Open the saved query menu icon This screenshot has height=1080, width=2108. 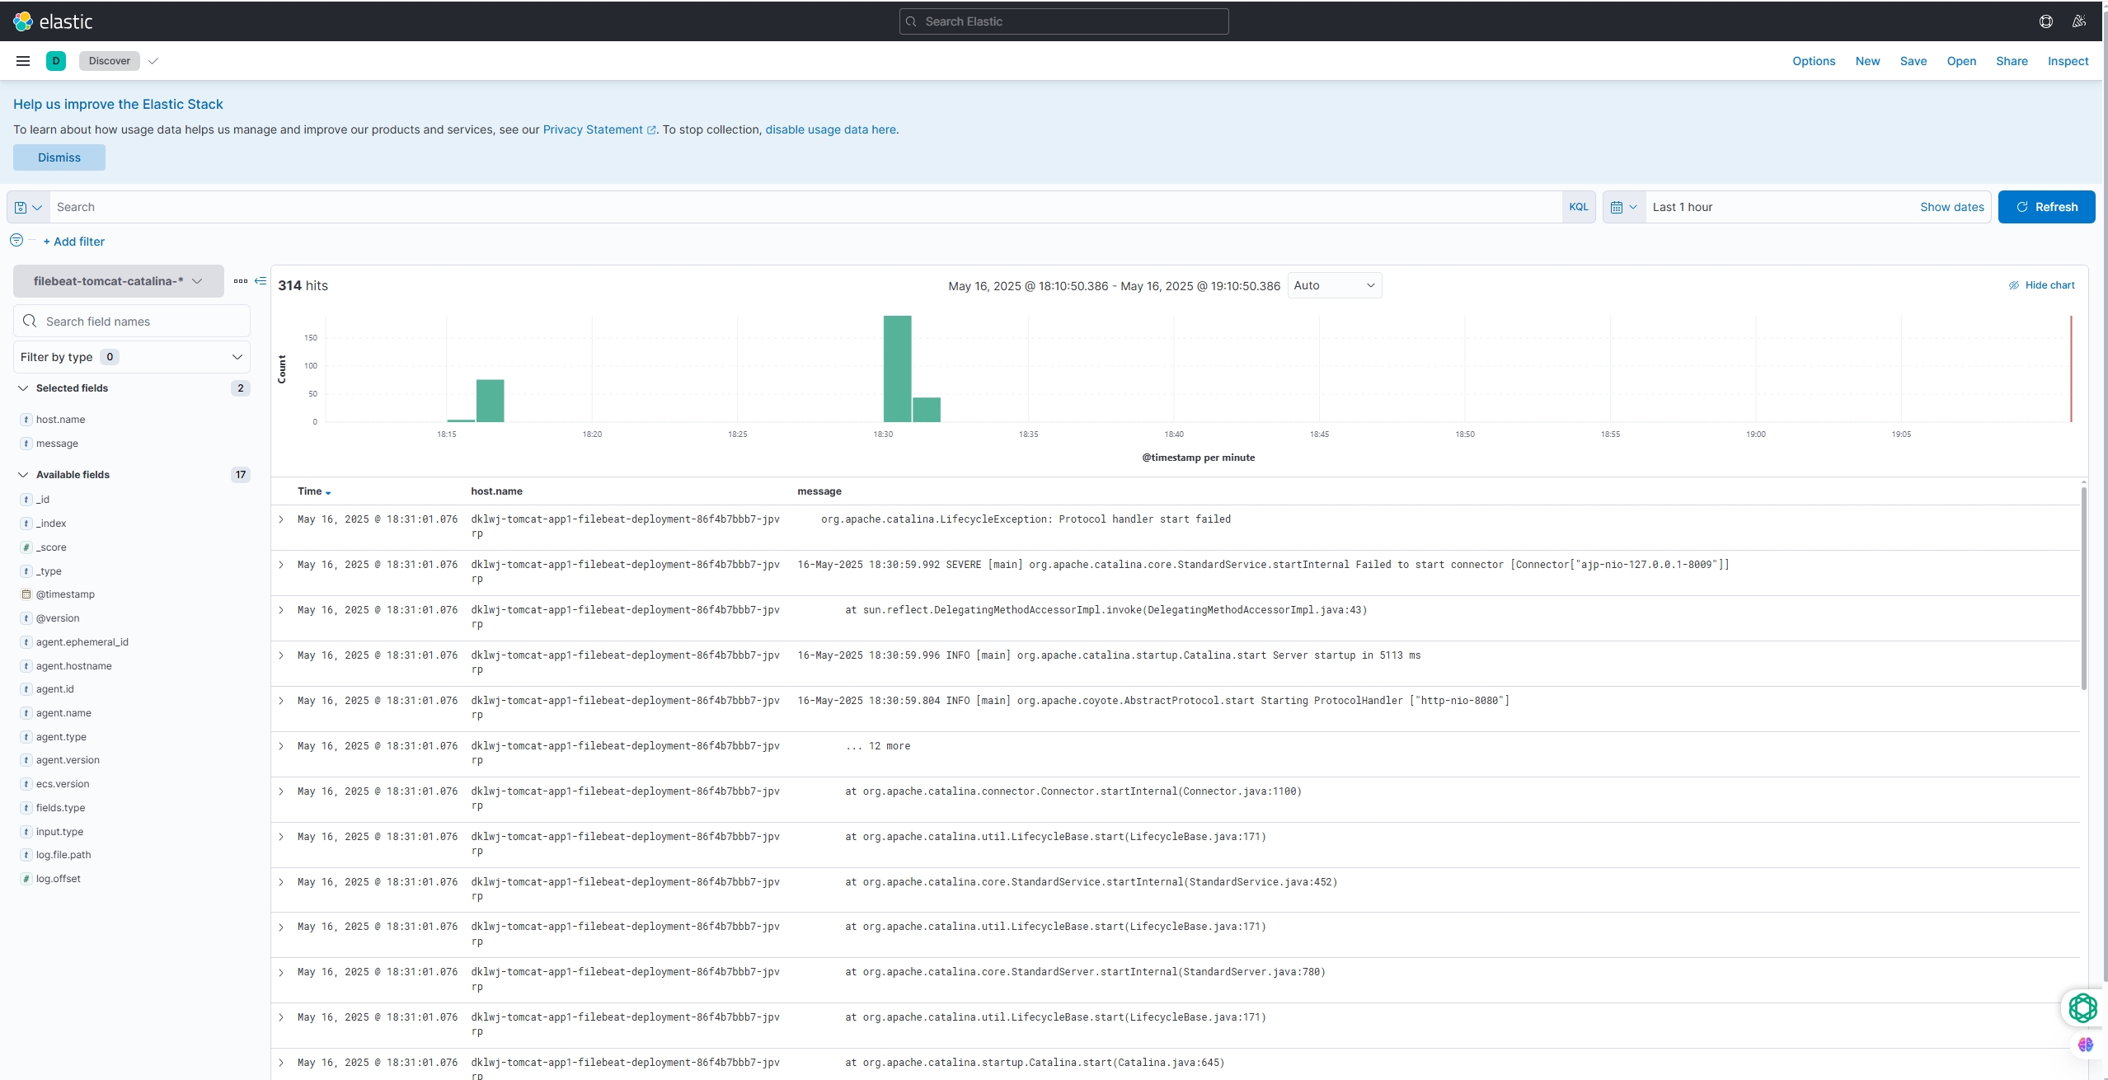click(28, 207)
